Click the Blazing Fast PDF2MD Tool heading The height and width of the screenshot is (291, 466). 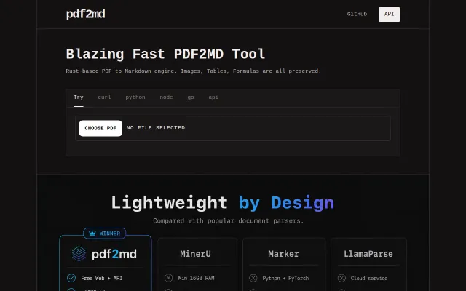[165, 55]
